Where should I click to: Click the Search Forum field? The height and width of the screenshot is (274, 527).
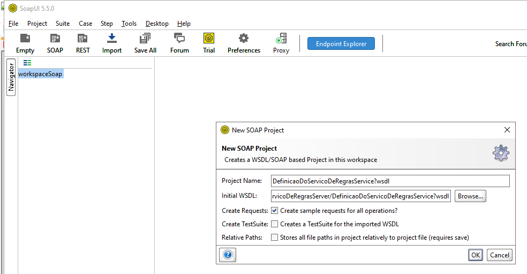coord(510,44)
